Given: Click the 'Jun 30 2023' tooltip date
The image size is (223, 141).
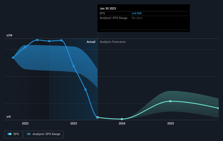Looking at the screenshot, I should (x=108, y=8).
